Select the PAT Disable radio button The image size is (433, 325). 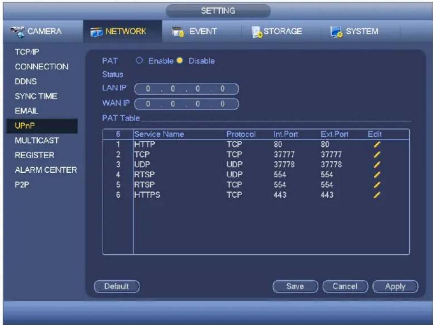[180, 61]
